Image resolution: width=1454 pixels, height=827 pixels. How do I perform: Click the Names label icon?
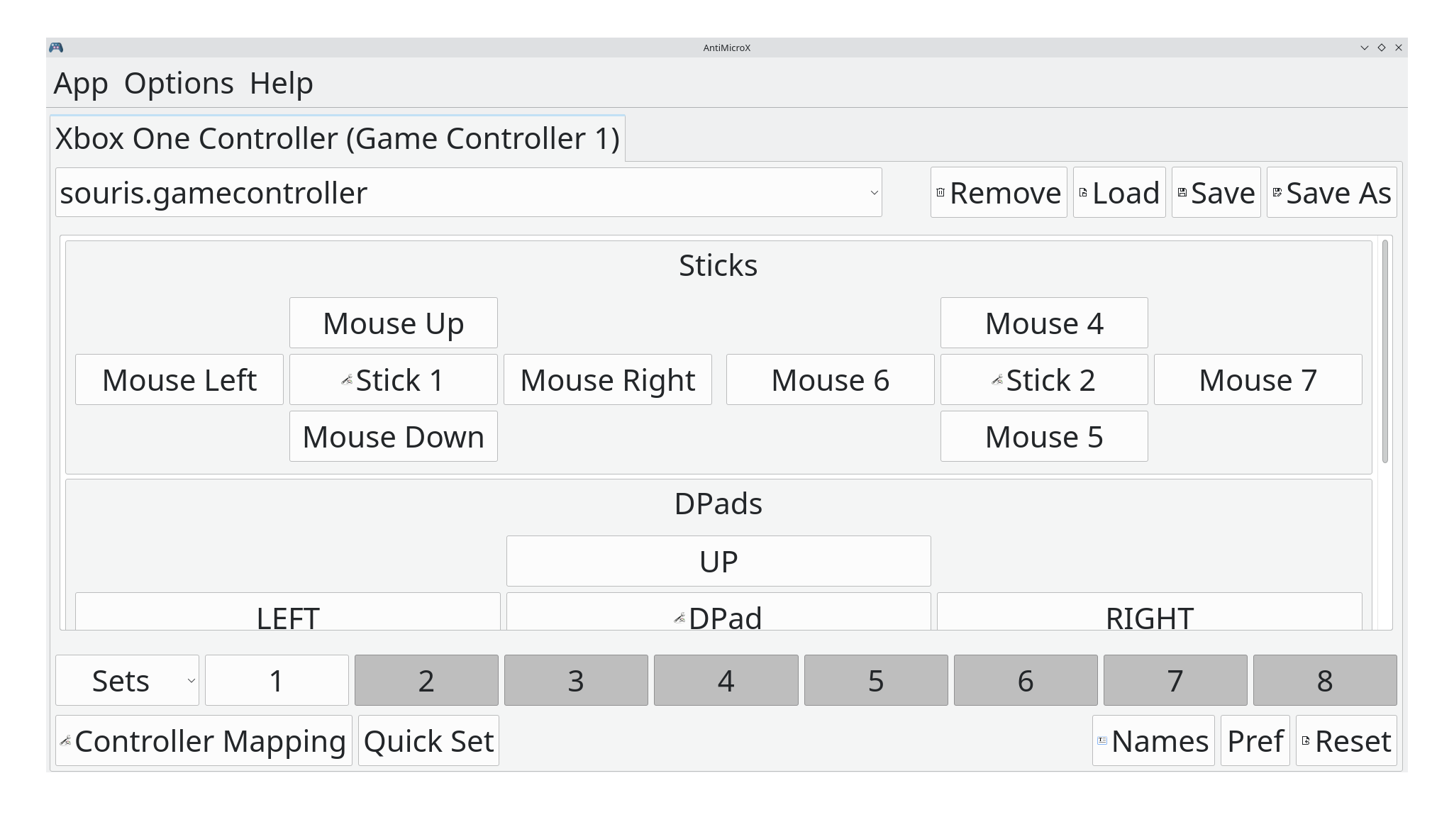point(1102,740)
